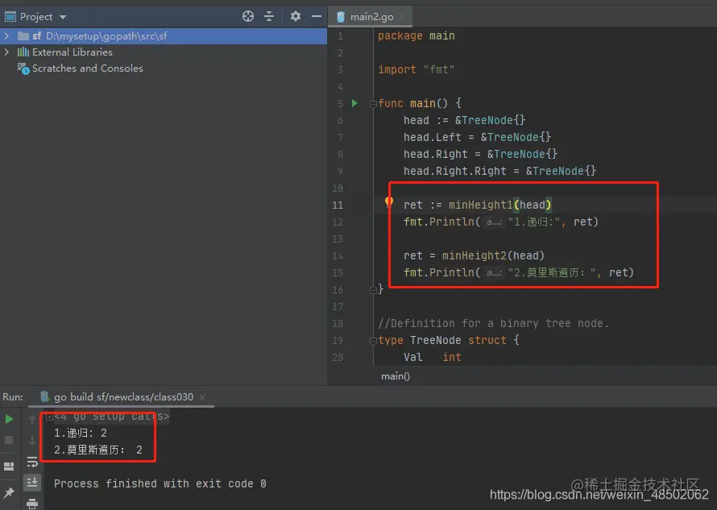The image size is (717, 510).
Task: Click the stop process button
Action: [9, 440]
